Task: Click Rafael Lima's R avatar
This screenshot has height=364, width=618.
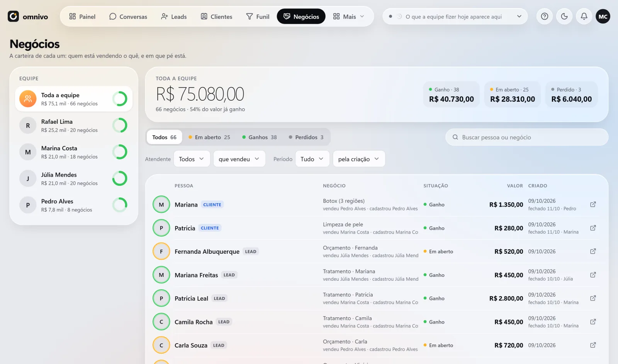Action: (x=28, y=125)
